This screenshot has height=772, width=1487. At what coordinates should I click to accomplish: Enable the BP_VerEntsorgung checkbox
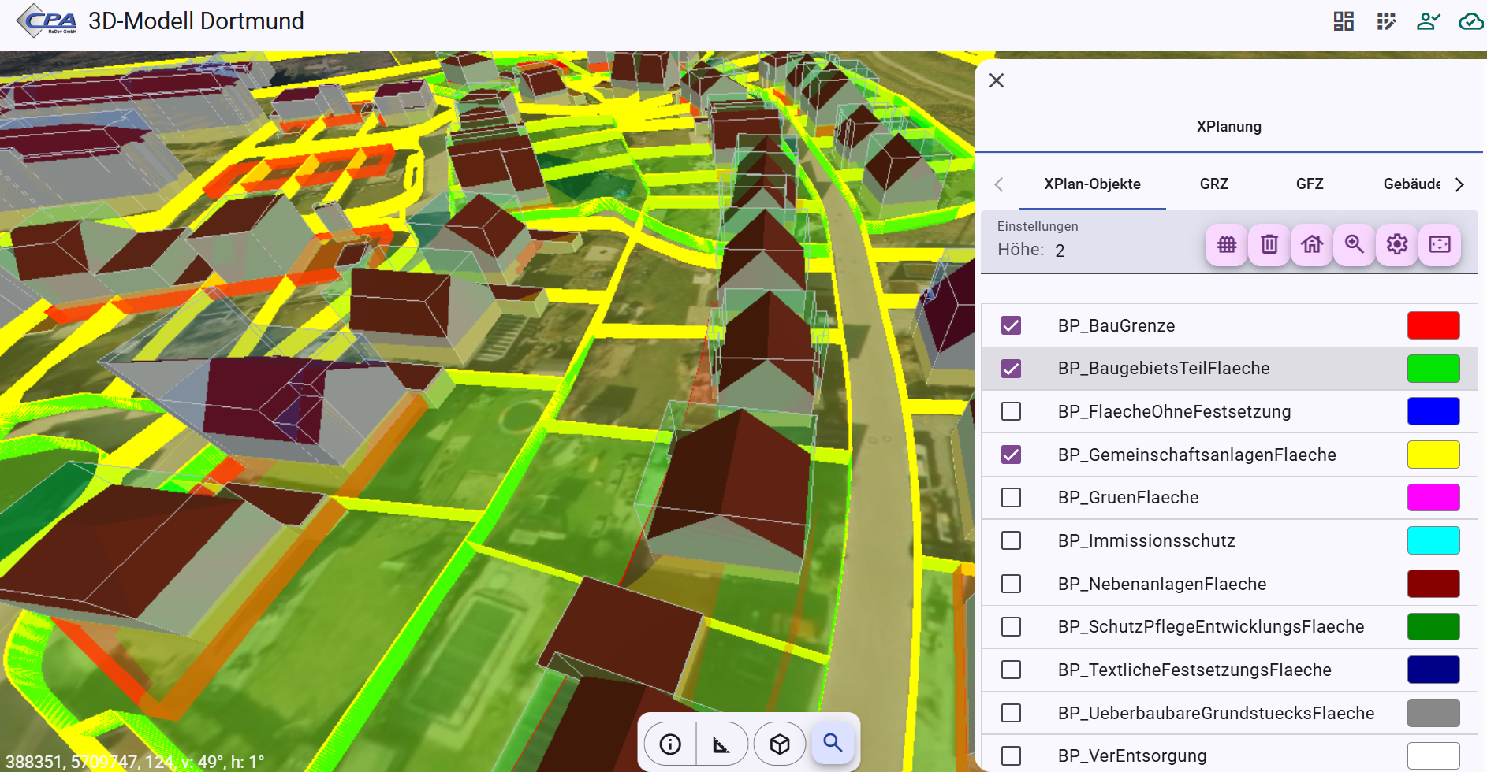(1011, 756)
